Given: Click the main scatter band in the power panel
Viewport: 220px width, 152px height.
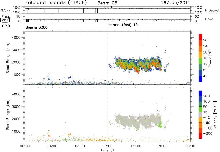Looking at the screenshot, I should tap(138, 64).
